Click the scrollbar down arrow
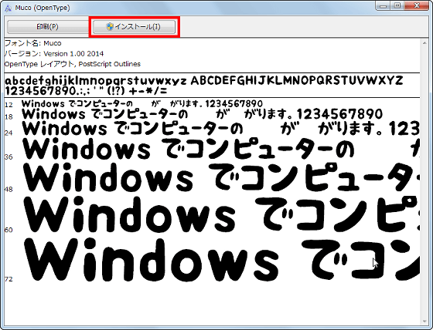 pyautogui.click(x=424, y=322)
